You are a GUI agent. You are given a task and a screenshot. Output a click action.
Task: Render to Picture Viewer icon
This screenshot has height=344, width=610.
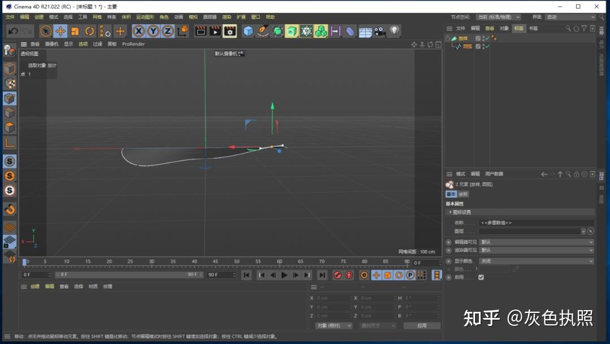click(215, 31)
